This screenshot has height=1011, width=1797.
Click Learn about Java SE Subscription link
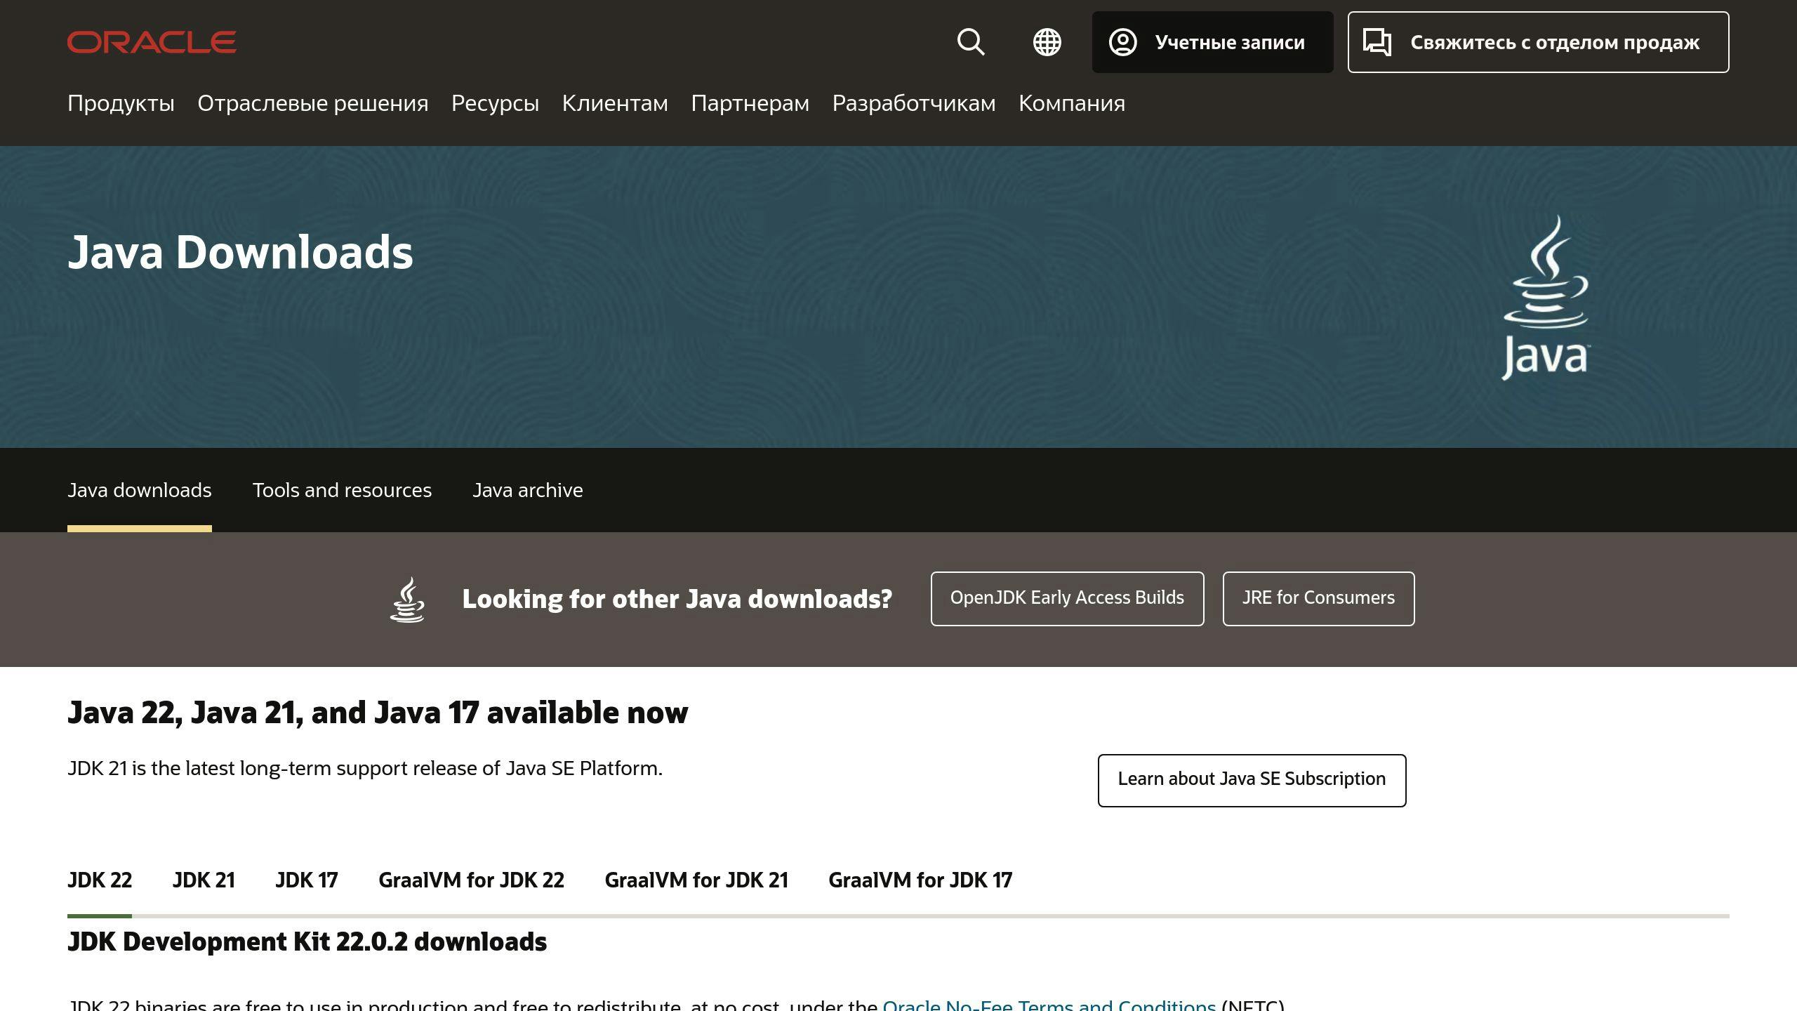(x=1252, y=778)
